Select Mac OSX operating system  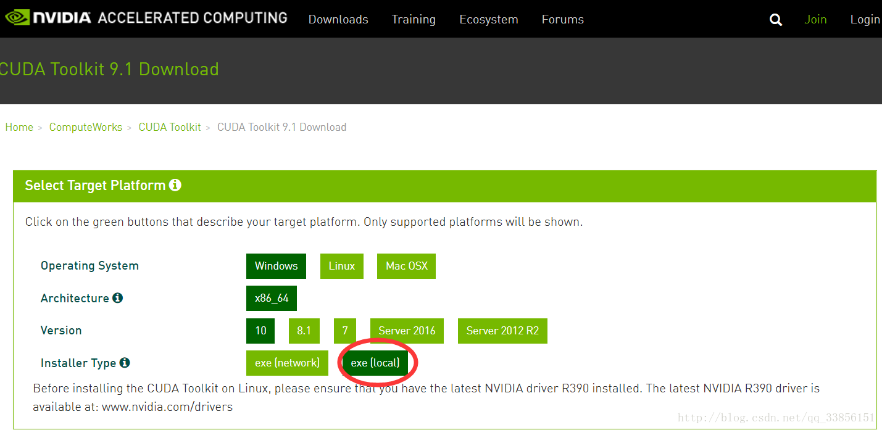[x=407, y=266]
